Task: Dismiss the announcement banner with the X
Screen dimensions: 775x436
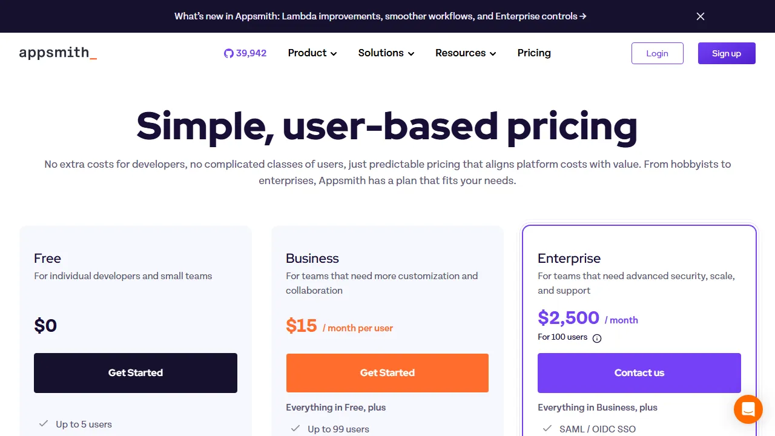Action: point(701,16)
